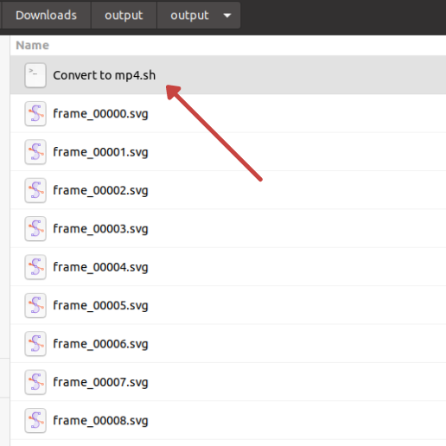The width and height of the screenshot is (446, 446).
Task: Sort files by the Name column header
Action: coord(32,45)
